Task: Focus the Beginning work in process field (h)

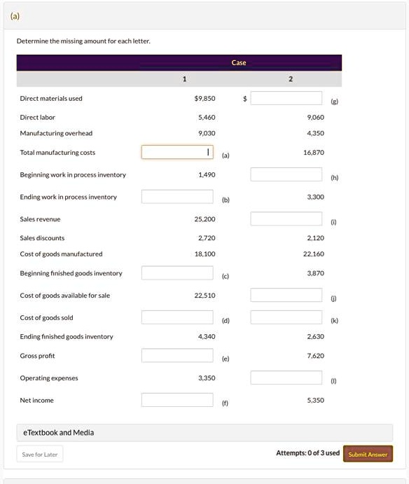Action: tap(286, 174)
